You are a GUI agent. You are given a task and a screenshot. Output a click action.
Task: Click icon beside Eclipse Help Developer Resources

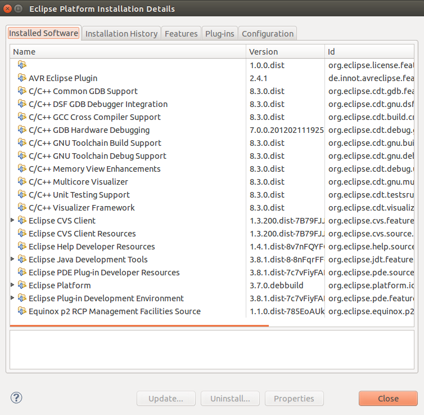[22, 246]
